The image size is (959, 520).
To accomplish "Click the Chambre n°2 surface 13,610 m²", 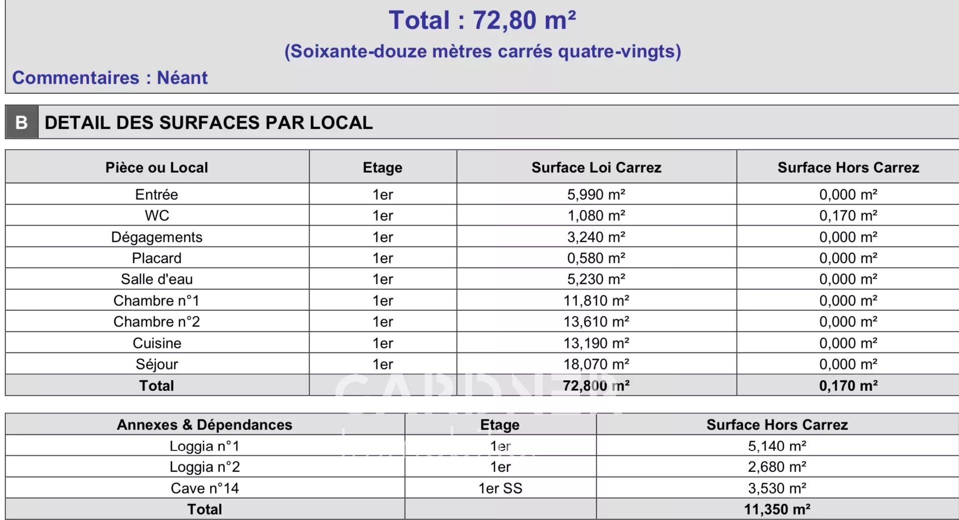I will pos(596,321).
